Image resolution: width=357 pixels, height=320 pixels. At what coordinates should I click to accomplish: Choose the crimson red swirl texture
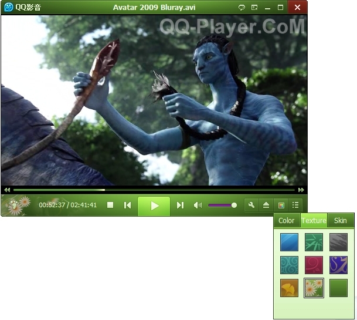[x=314, y=265]
